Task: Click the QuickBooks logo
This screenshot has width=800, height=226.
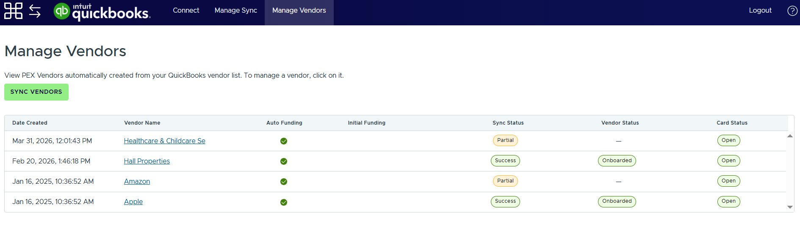Action: point(102,12)
